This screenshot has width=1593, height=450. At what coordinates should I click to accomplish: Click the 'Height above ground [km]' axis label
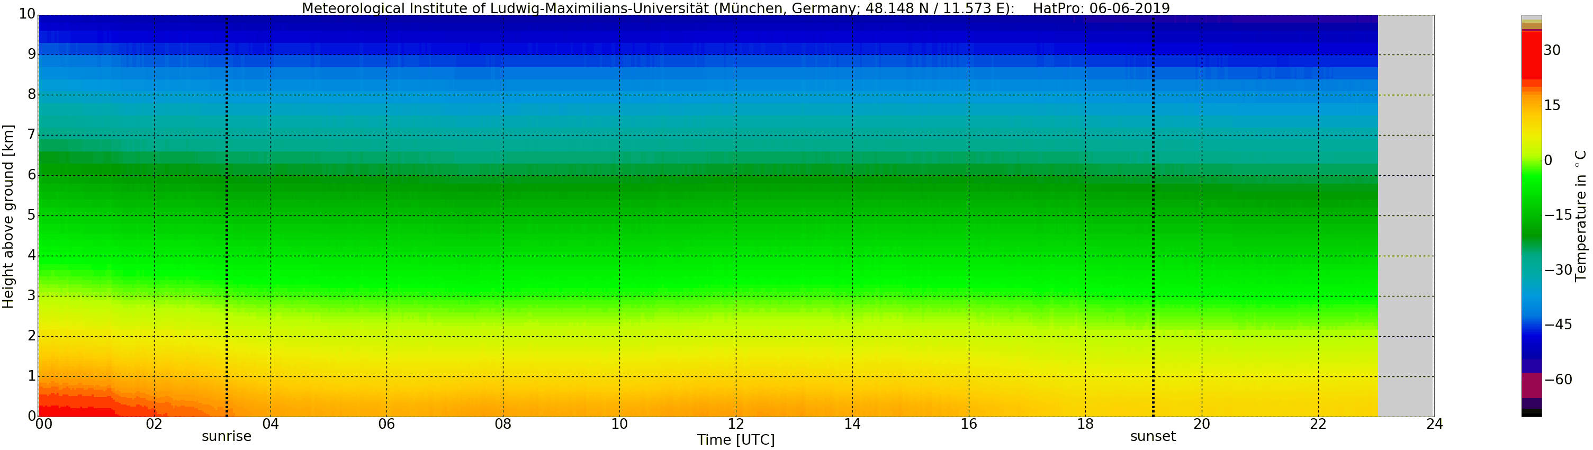[8, 217]
